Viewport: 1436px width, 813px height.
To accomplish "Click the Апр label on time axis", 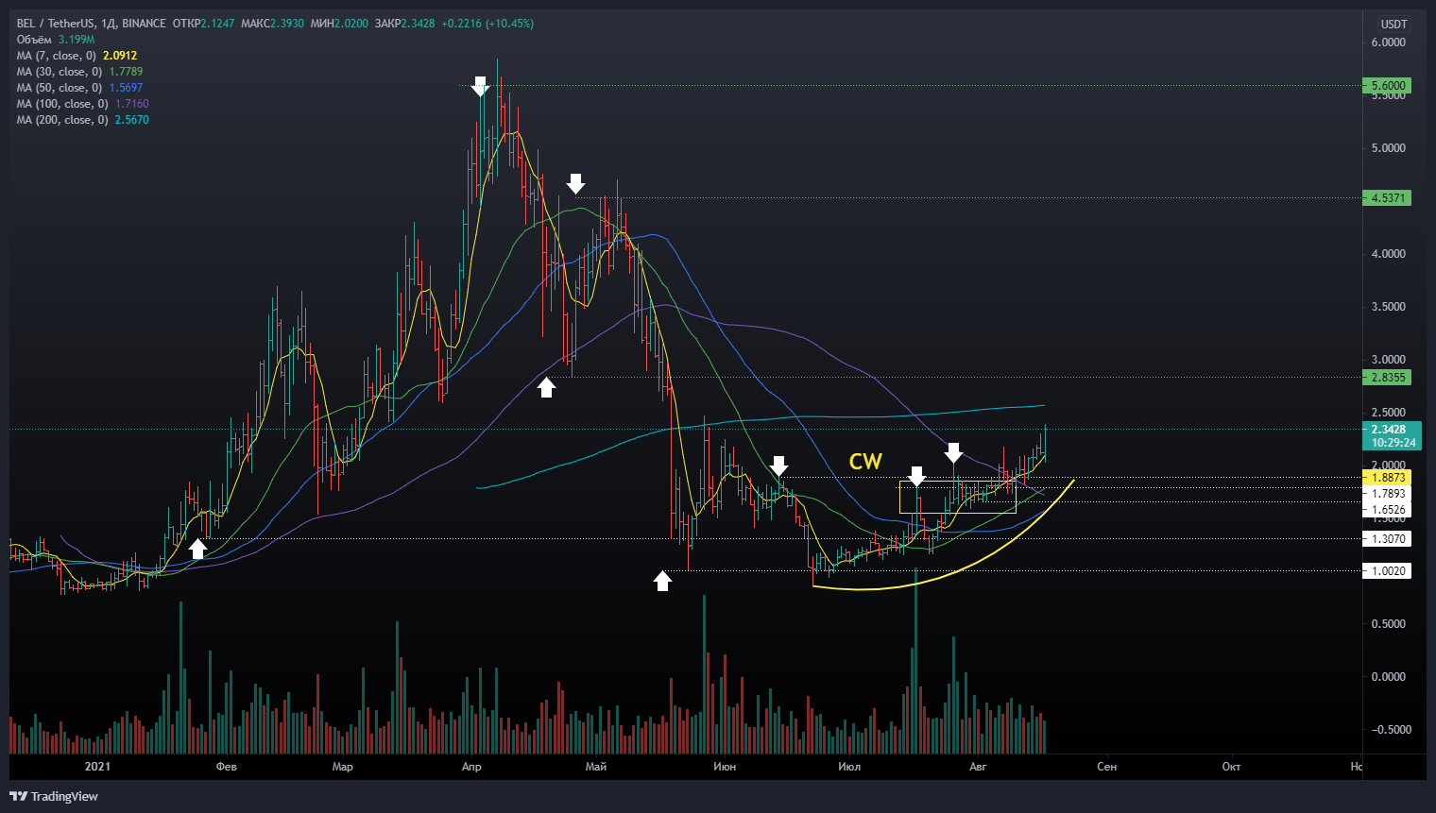I will [471, 767].
